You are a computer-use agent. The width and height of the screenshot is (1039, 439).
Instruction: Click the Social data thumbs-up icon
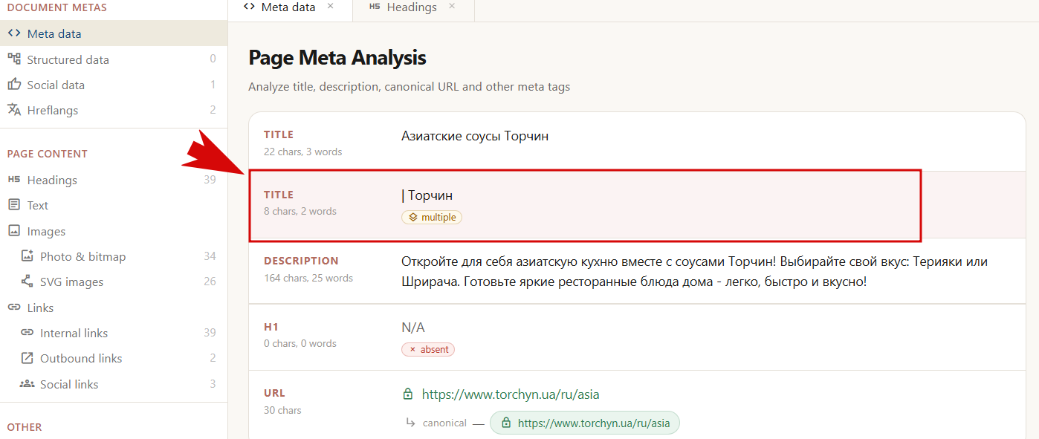point(14,85)
